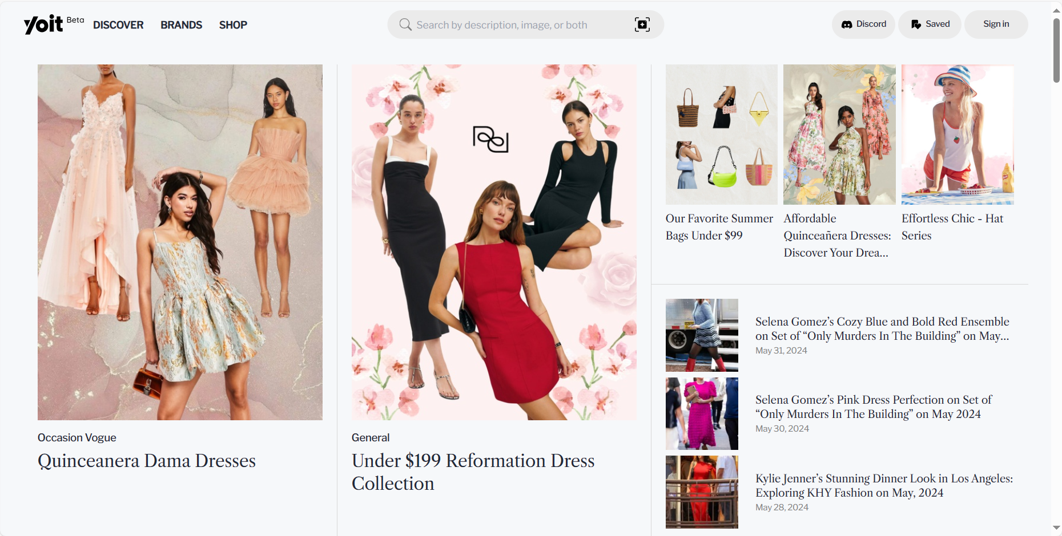Click the magnifier search icon

pos(405,25)
